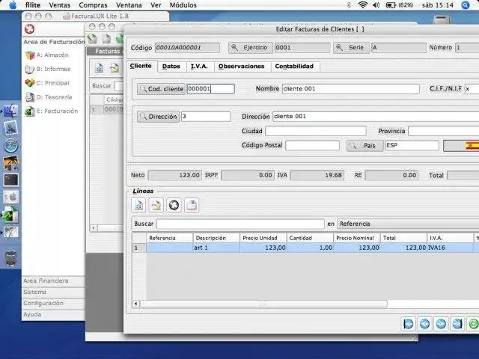The height and width of the screenshot is (359, 479).
Task: Open the B: Informes module
Action: (x=48, y=69)
